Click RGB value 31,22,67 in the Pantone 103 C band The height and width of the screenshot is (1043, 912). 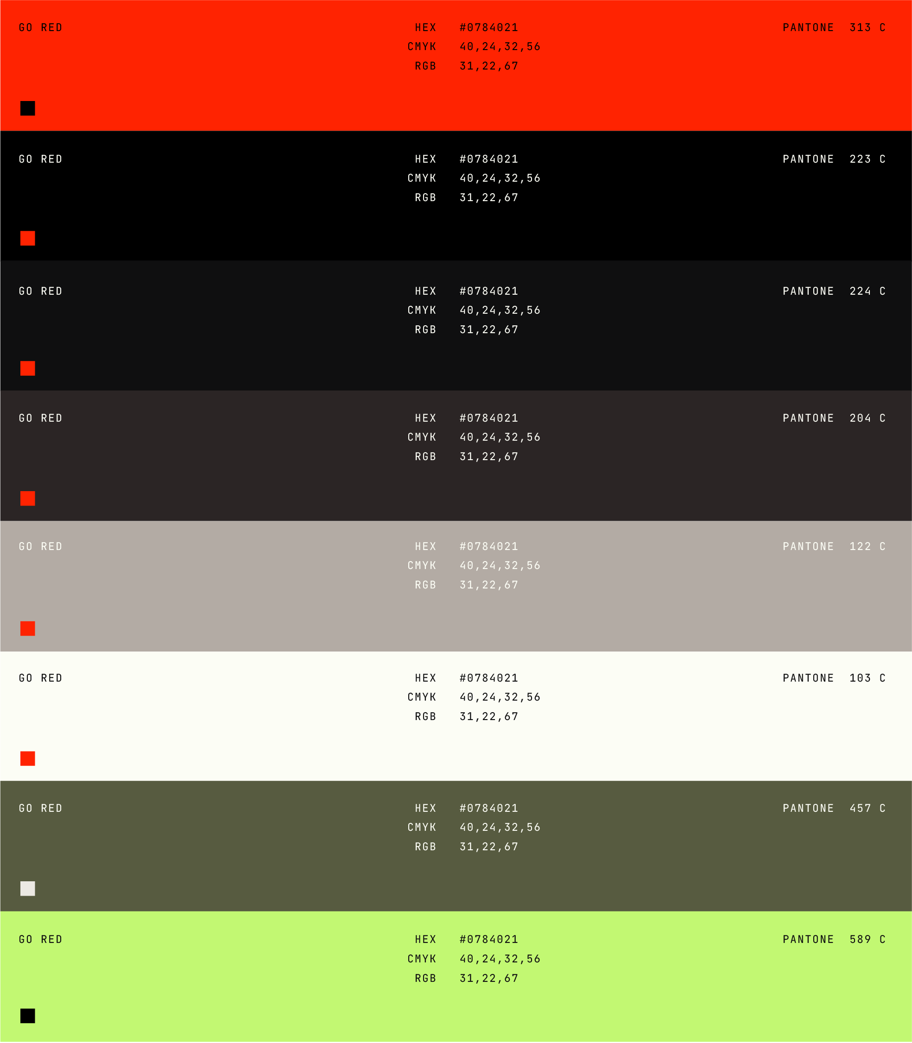click(x=488, y=717)
